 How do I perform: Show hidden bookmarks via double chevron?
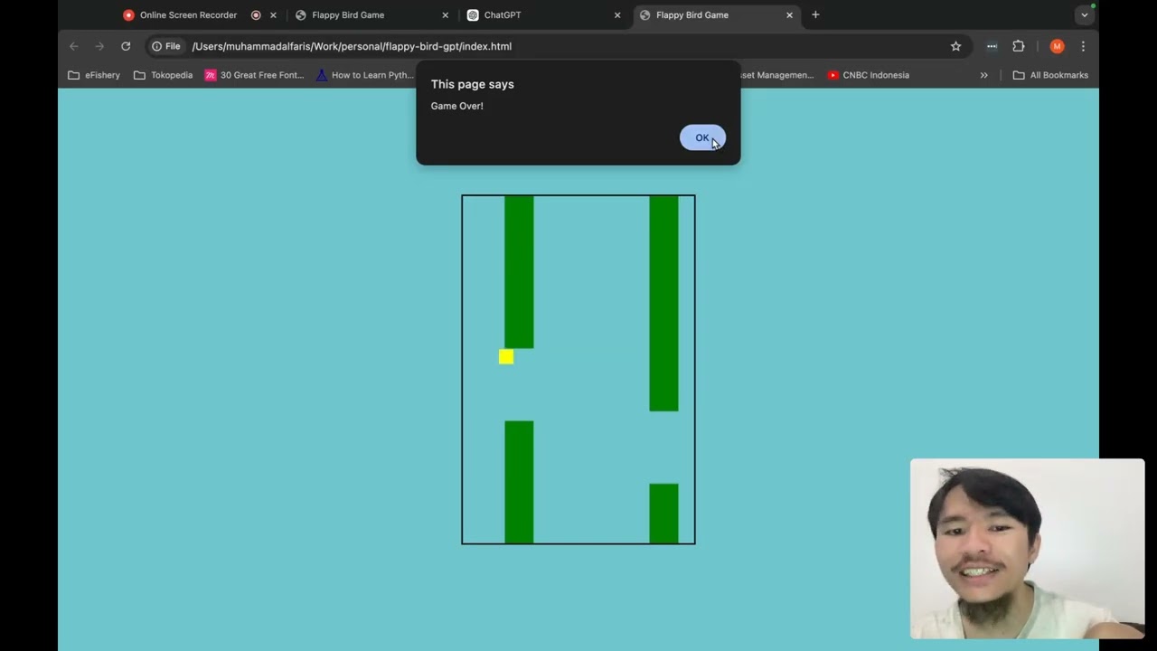point(983,75)
